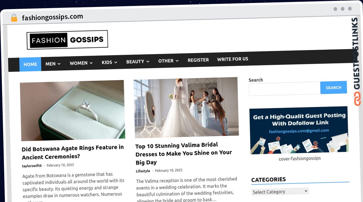
Task: Click the Fashion Gossips logo
Action: [67, 39]
